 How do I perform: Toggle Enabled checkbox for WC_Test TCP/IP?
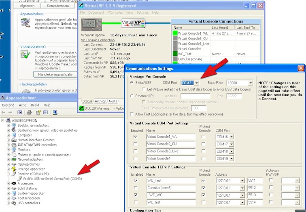(x=136, y=181)
